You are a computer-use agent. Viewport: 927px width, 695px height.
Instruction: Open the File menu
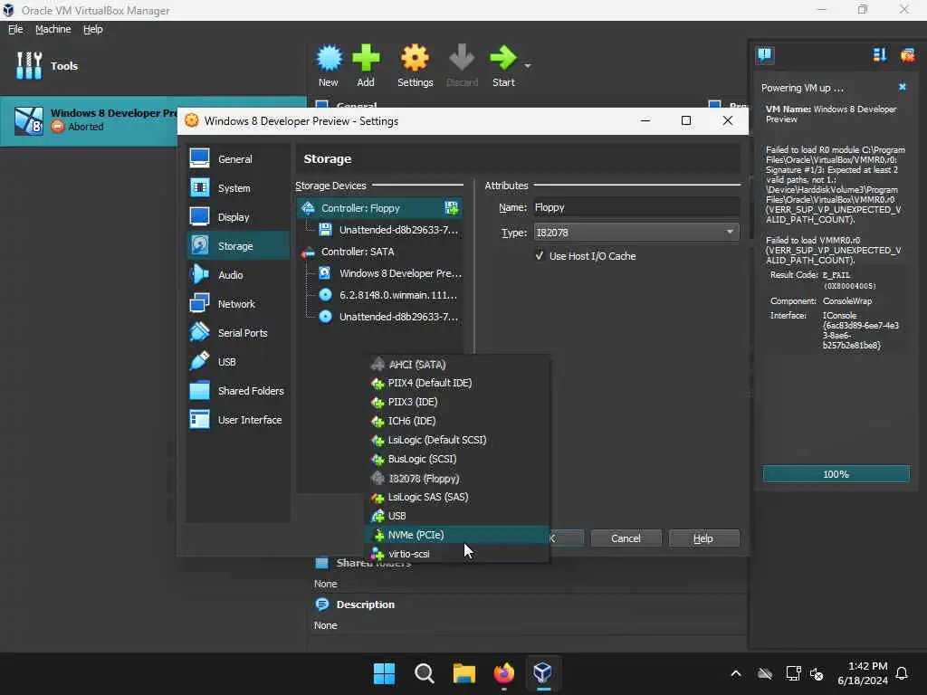15,29
